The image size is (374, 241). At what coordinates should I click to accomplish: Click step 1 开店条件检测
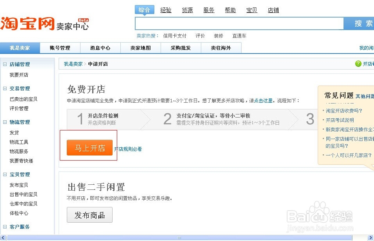coord(103,116)
